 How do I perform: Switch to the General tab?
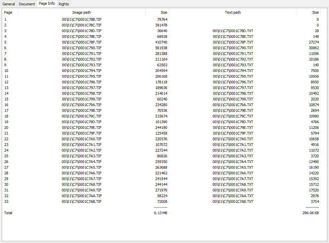coord(9,4)
